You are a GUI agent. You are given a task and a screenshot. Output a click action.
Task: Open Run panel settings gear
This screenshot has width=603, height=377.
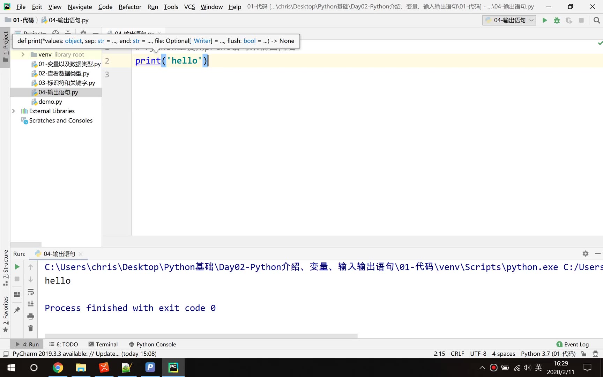pos(586,254)
